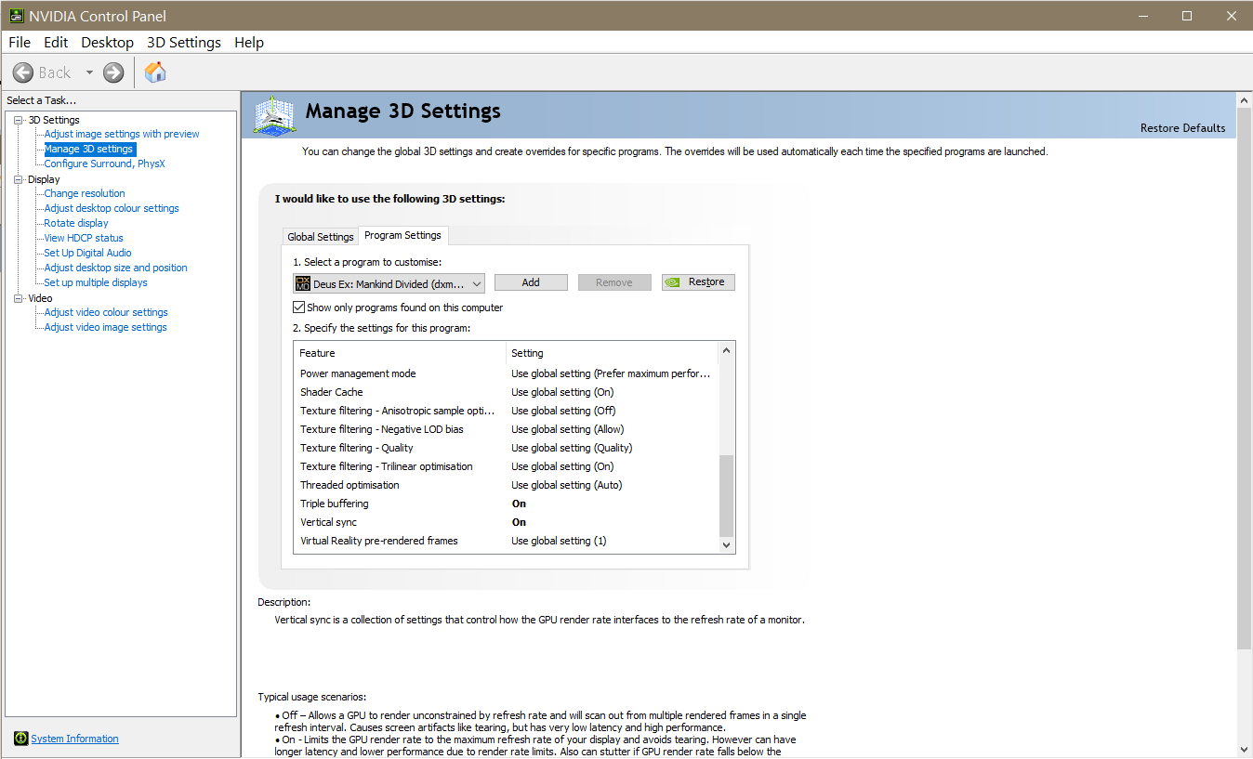
Task: Click the settings list scroll-down arrow
Action: coord(727,546)
